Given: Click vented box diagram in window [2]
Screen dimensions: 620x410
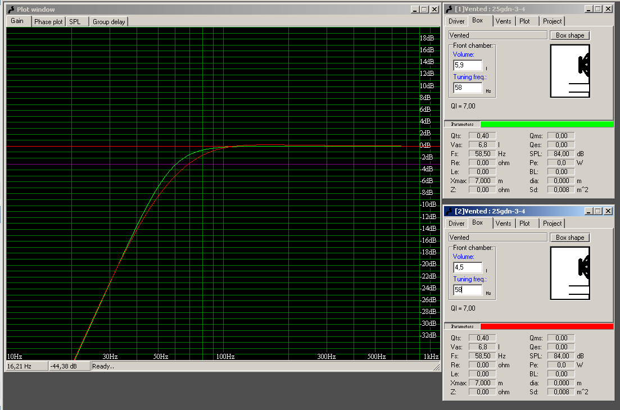Looking at the screenshot, I should 570,274.
